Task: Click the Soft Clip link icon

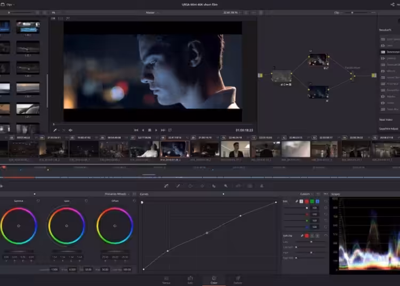Action: point(302,236)
